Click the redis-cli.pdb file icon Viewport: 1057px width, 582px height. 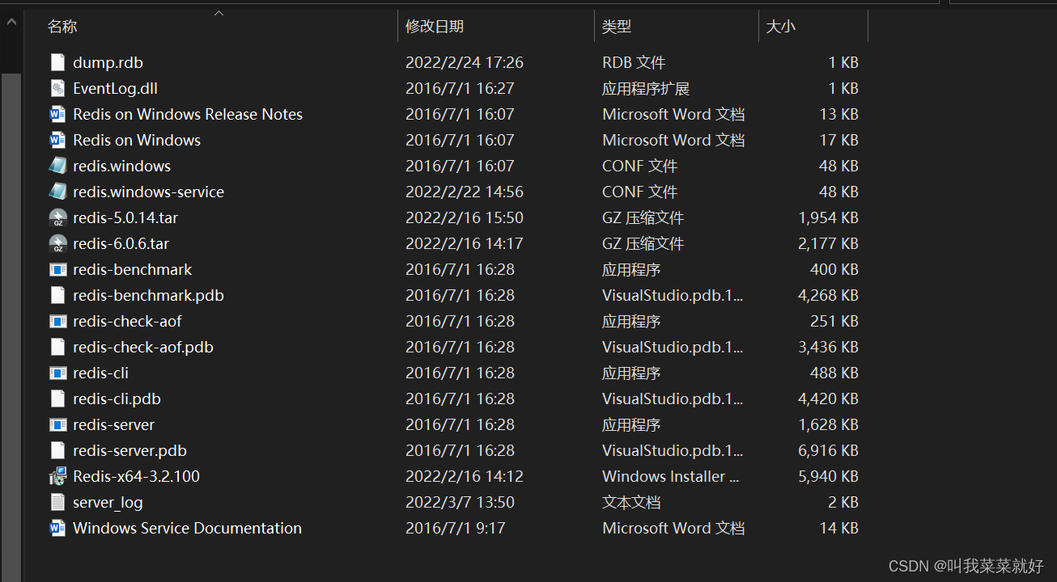pyautogui.click(x=57, y=399)
